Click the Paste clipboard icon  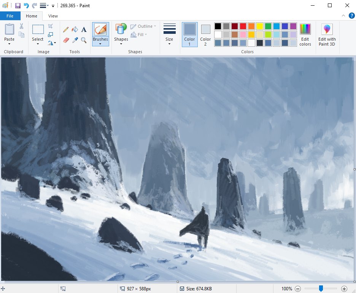[x=9, y=29]
